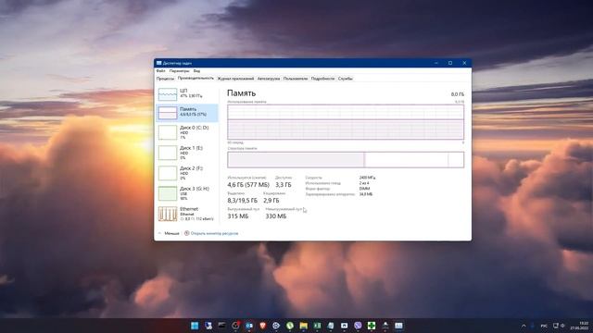The image size is (593, 333).
Task: Click the РУС language indicator in tray
Action: pos(544,326)
